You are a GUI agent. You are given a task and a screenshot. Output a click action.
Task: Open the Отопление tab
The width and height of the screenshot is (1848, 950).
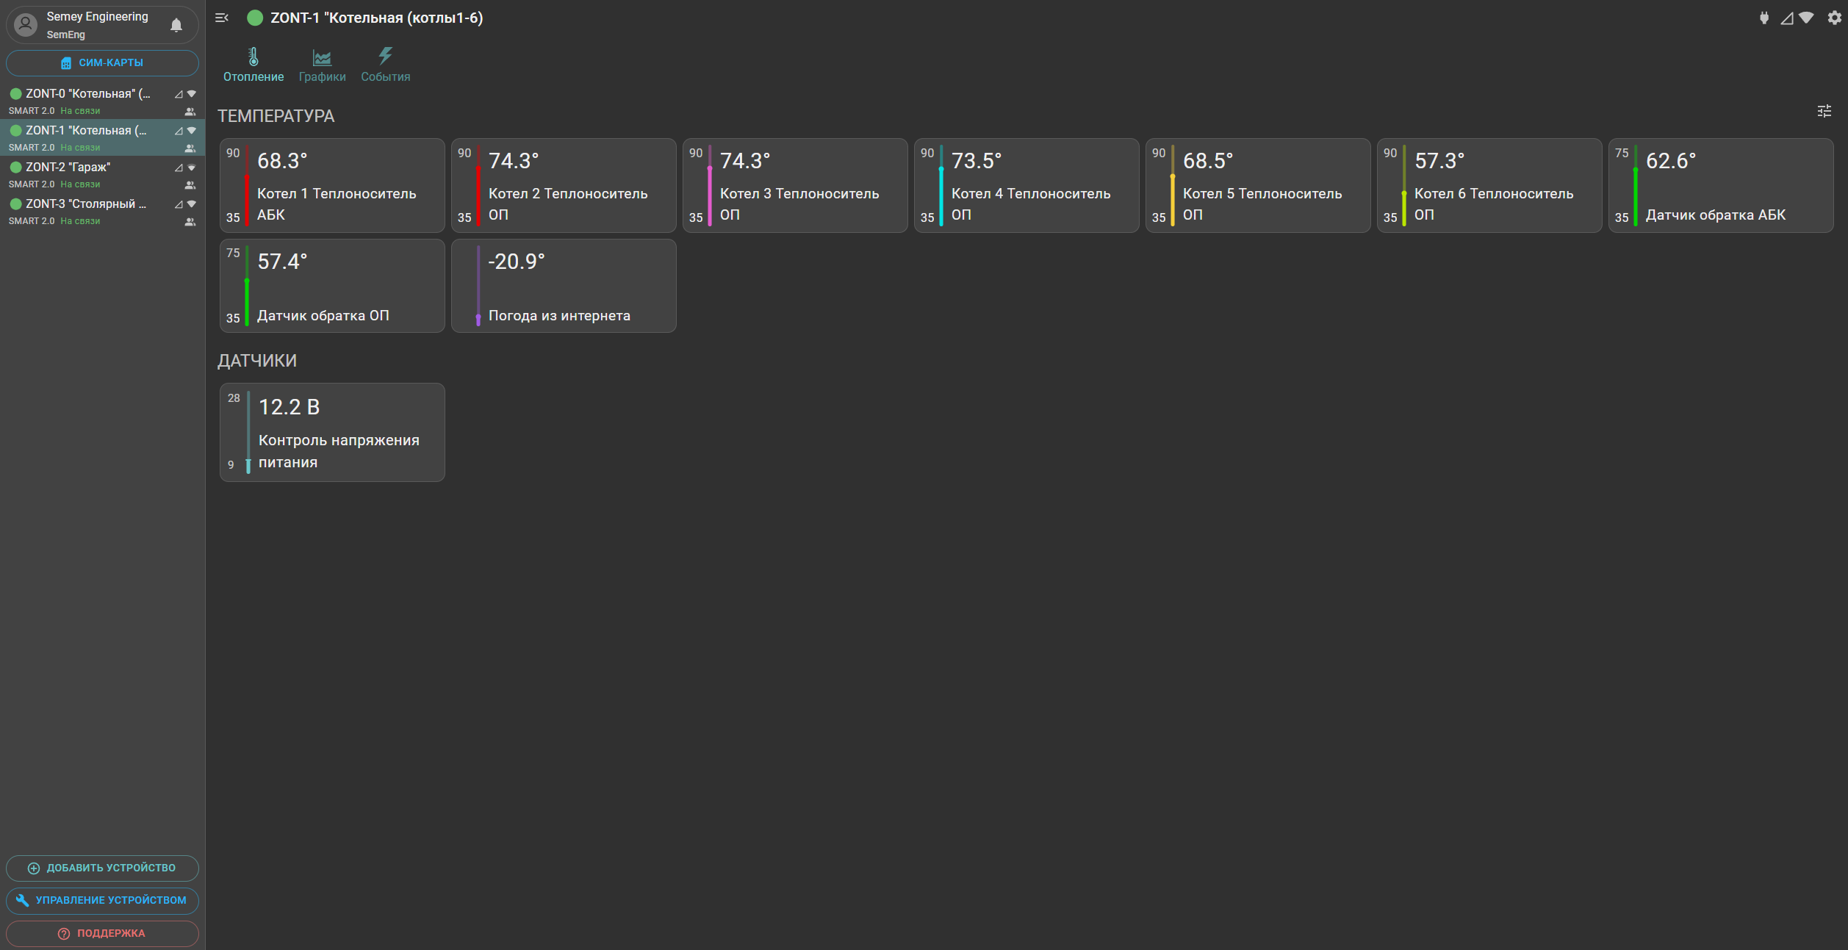[254, 65]
